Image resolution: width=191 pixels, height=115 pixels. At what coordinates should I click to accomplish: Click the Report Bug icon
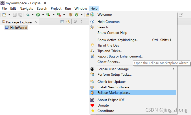(92, 56)
